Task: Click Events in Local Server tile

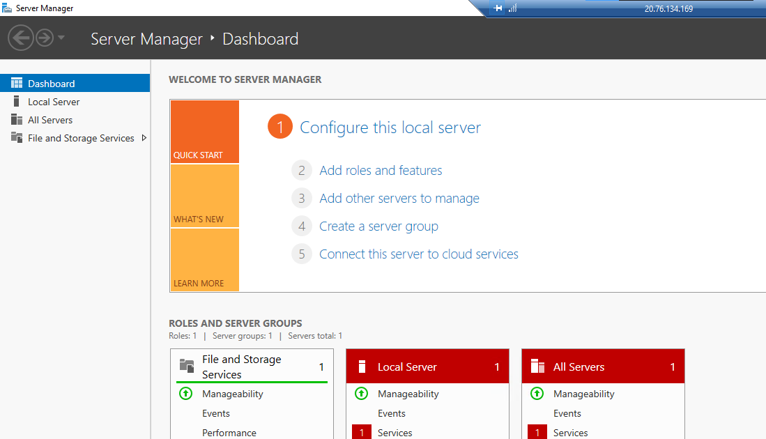Action: tap(391, 413)
